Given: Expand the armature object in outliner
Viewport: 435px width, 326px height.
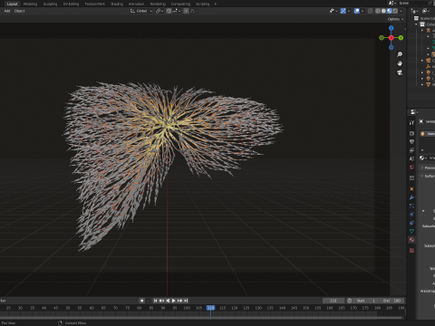Looking at the screenshot, I should [x=422, y=30].
